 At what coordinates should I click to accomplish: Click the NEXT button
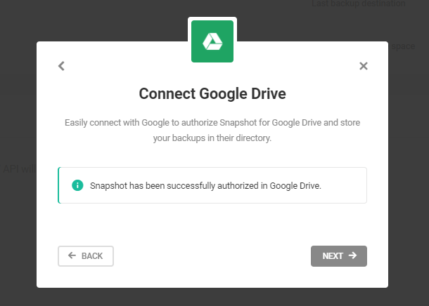339,256
